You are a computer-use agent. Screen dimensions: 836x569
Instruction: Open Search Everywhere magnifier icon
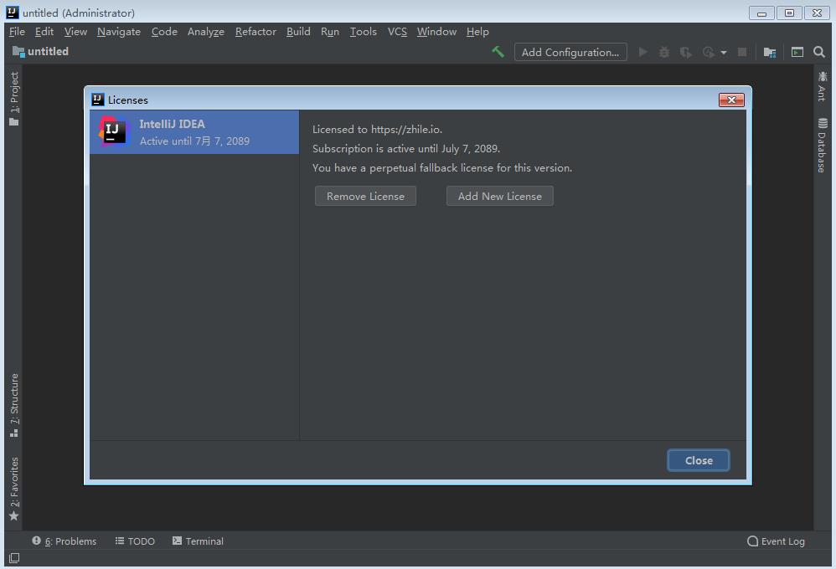[x=819, y=52]
